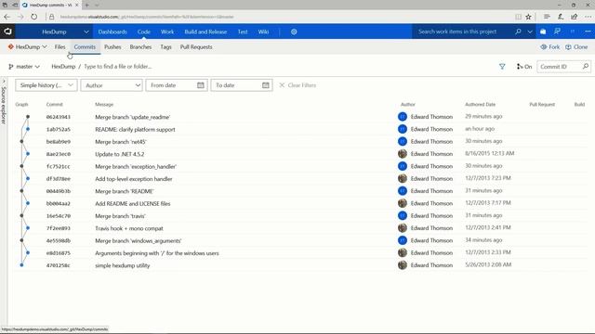Open 'README: clarify platform support' commit

coord(135,130)
